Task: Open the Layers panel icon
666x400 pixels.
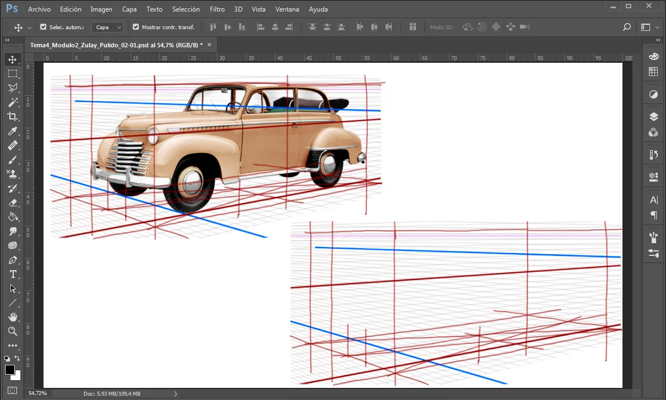Action: tap(653, 117)
